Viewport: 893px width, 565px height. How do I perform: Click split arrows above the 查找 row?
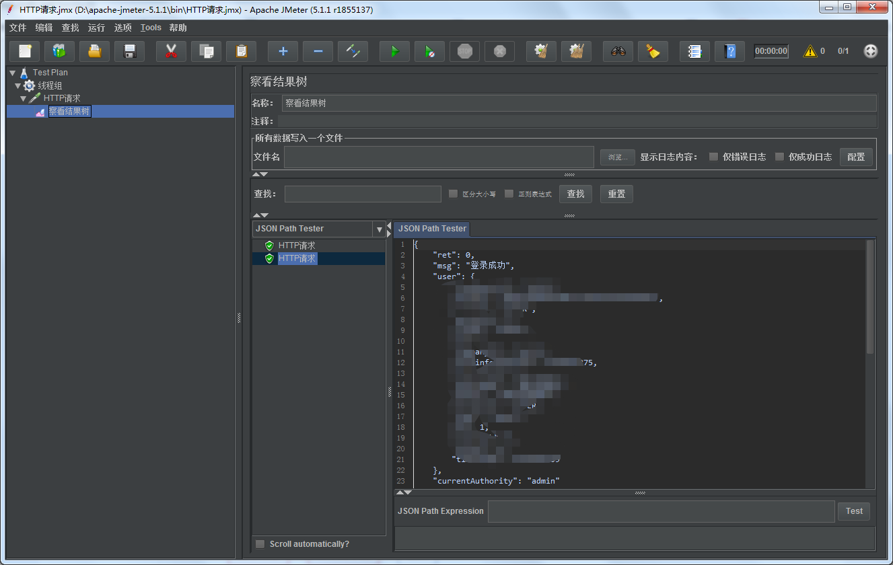pos(260,174)
